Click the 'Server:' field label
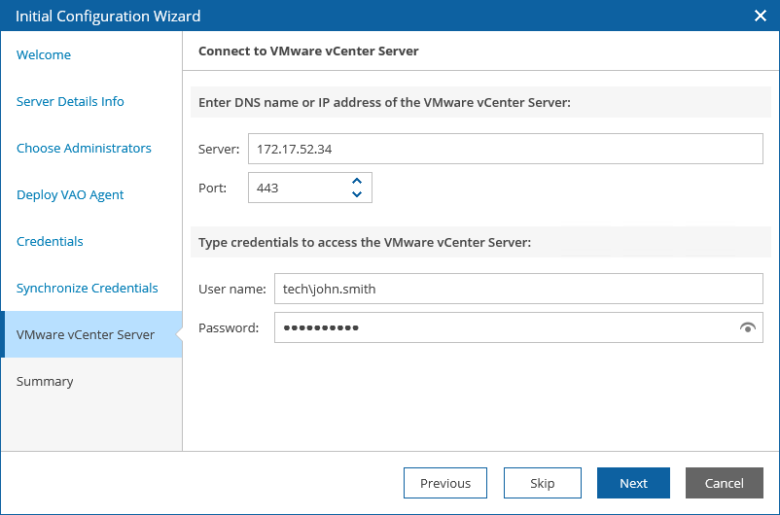780x515 pixels. (x=219, y=149)
